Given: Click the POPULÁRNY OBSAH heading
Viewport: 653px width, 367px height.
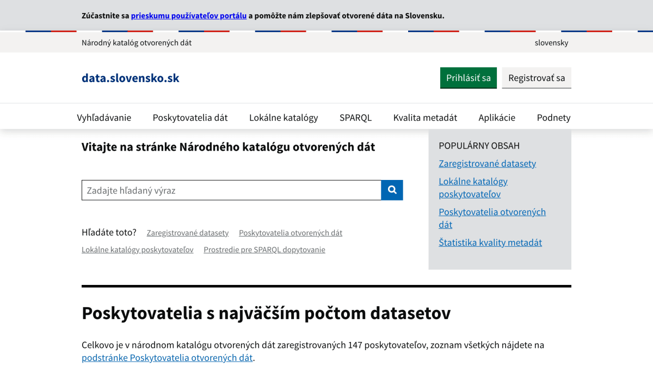Looking at the screenshot, I should point(479,146).
